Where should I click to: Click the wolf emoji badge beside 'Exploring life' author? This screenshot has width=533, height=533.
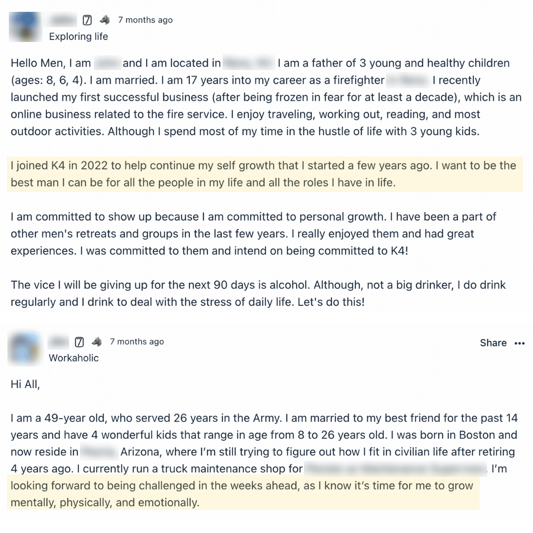(x=104, y=20)
